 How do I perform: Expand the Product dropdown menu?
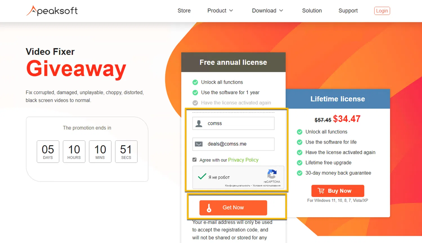tap(220, 11)
